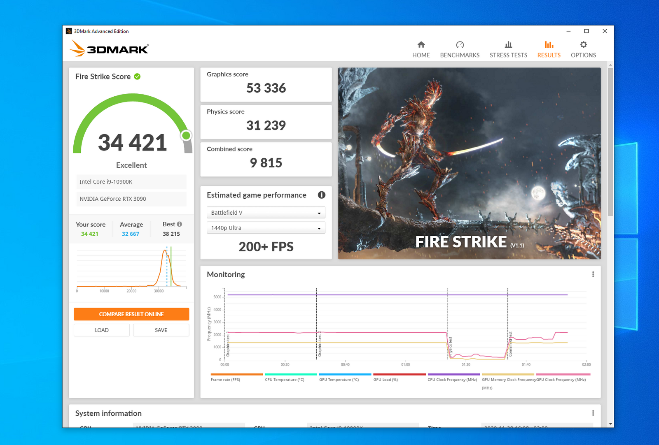Toggle CPU Clock Frequency legend color
This screenshot has width=659, height=445.
[x=454, y=374]
